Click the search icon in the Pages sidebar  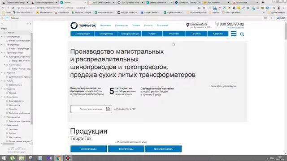pos(2,24)
